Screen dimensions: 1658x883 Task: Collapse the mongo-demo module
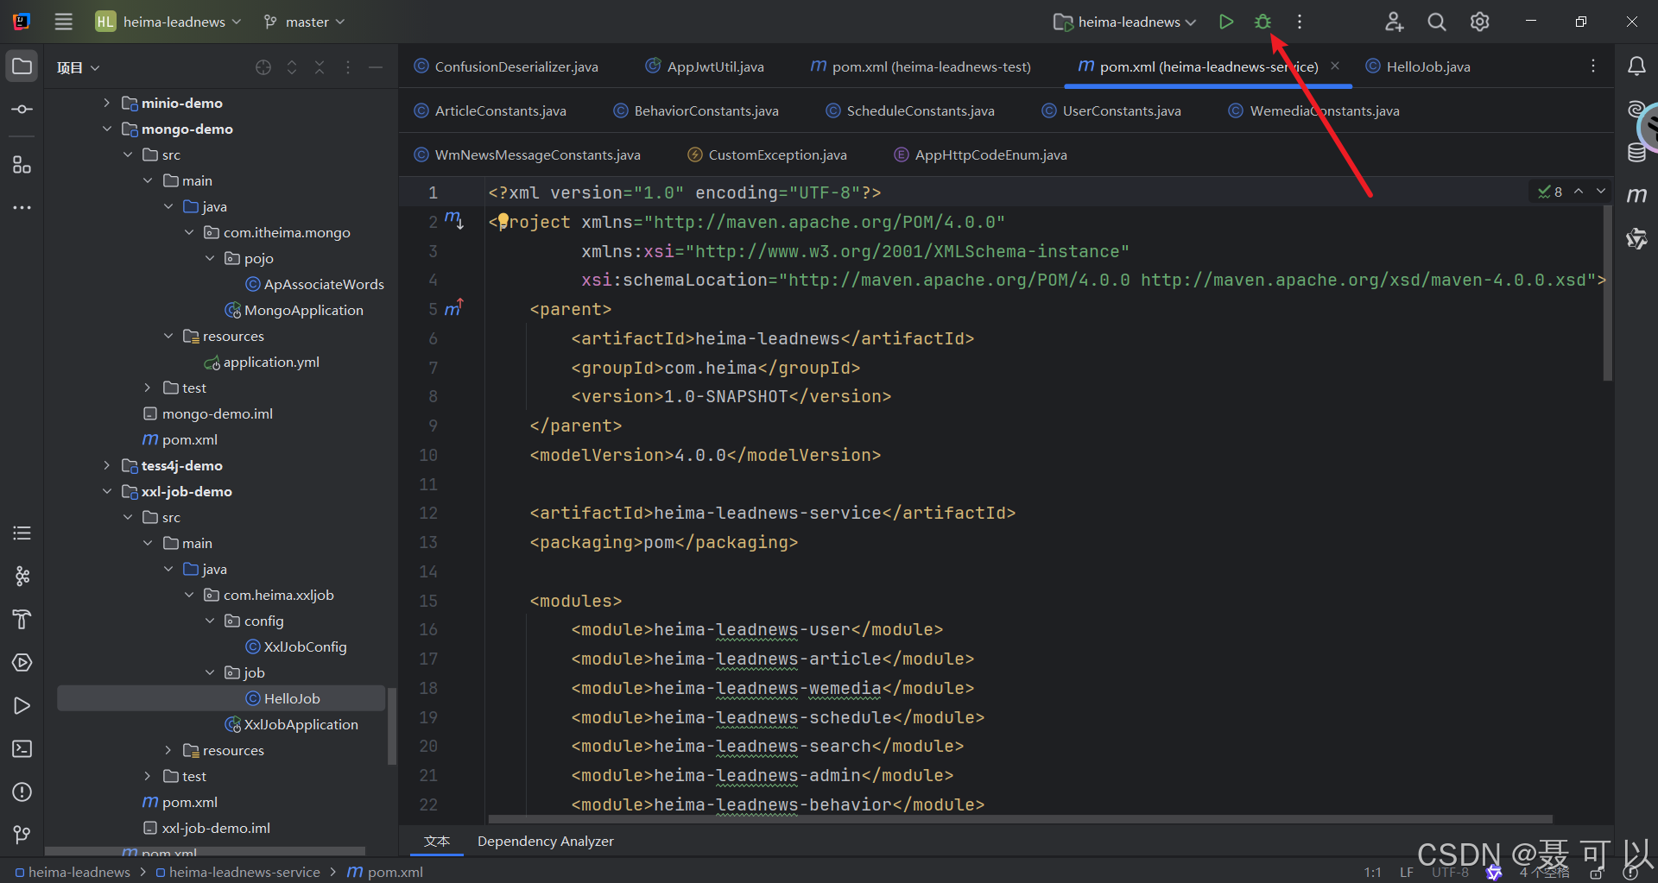click(x=106, y=129)
